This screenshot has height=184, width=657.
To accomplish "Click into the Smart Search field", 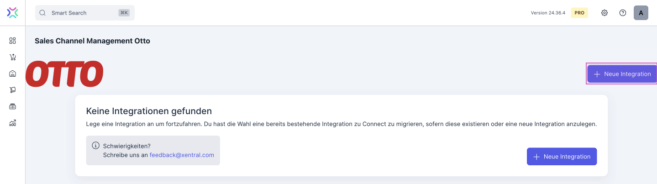I will tap(82, 13).
